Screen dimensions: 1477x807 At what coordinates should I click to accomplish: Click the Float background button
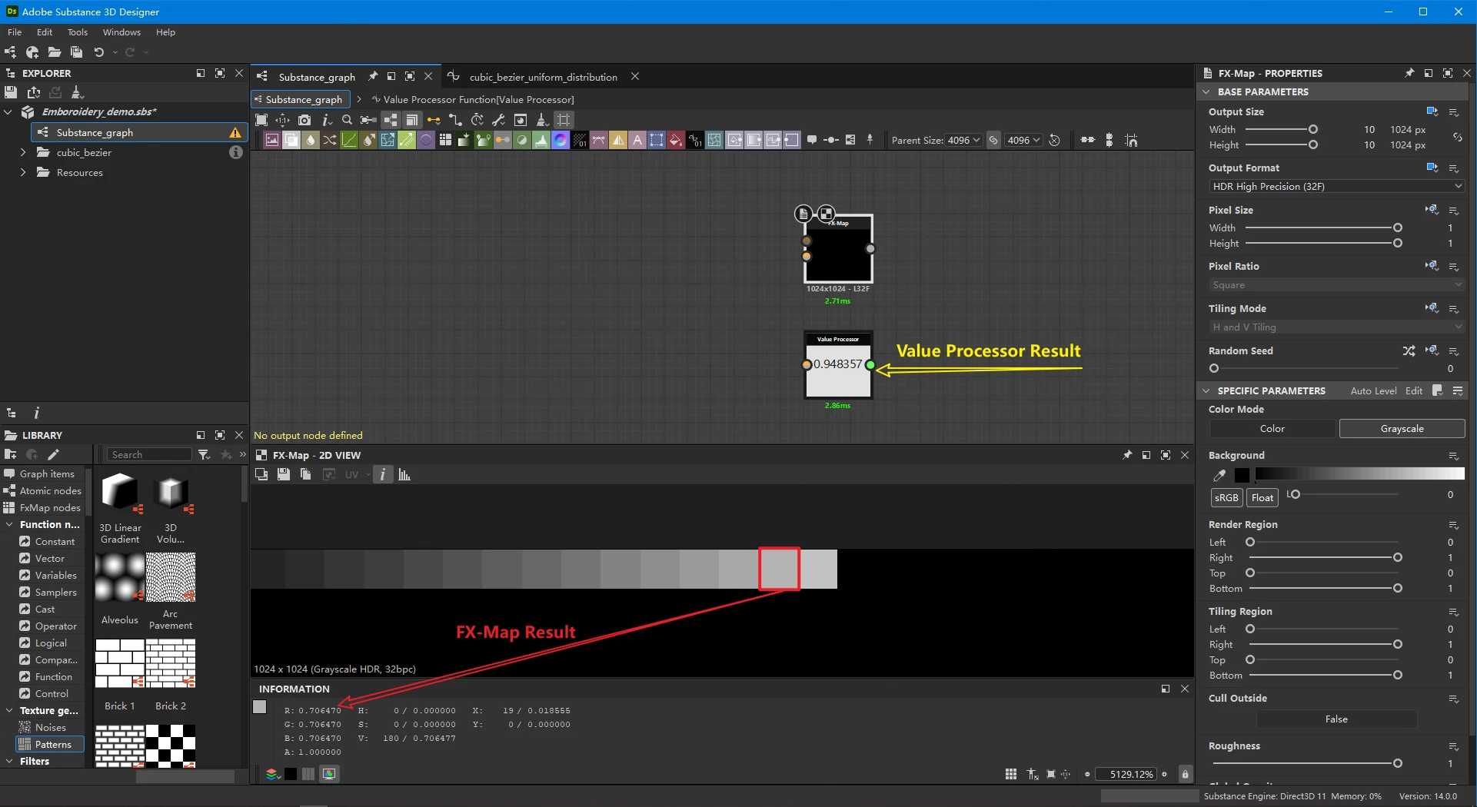pyautogui.click(x=1262, y=497)
